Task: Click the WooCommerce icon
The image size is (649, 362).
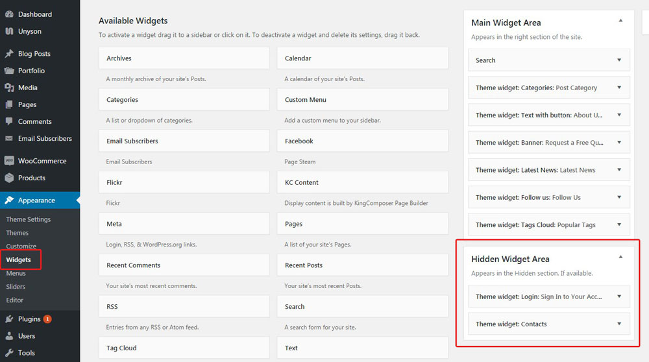Action: pos(9,161)
